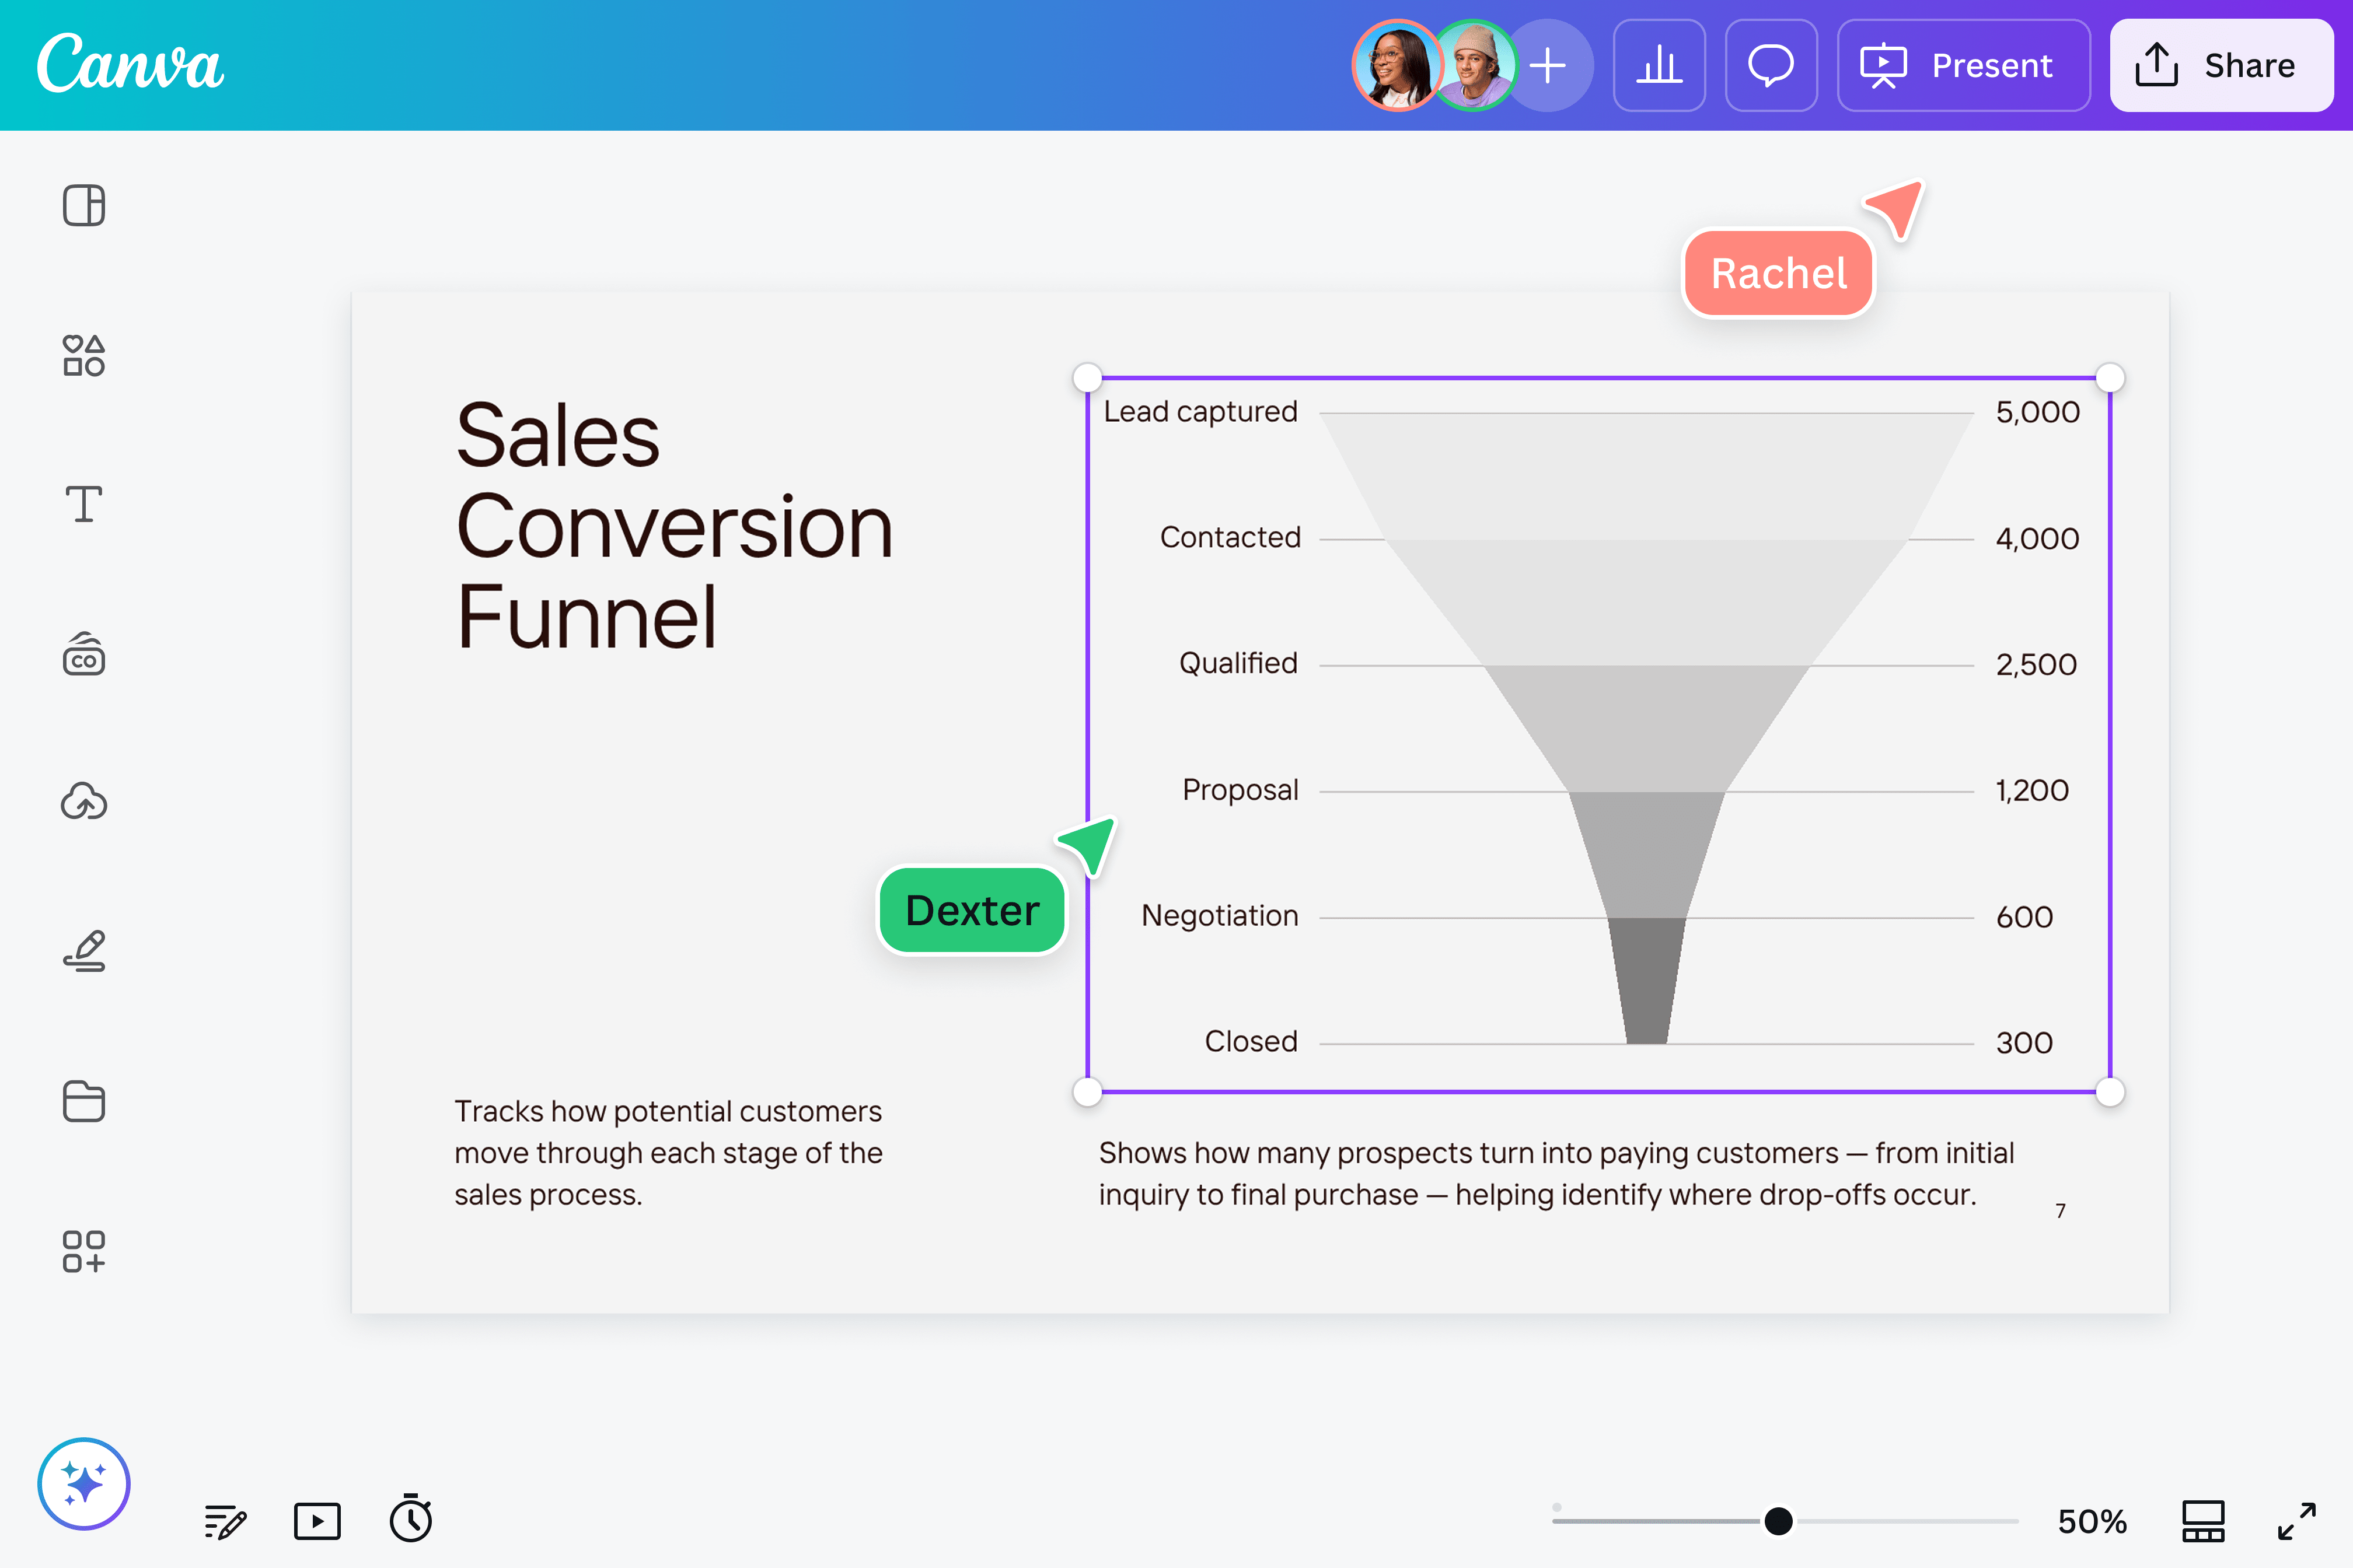
Task: Open the comments panel
Action: coord(1771,65)
